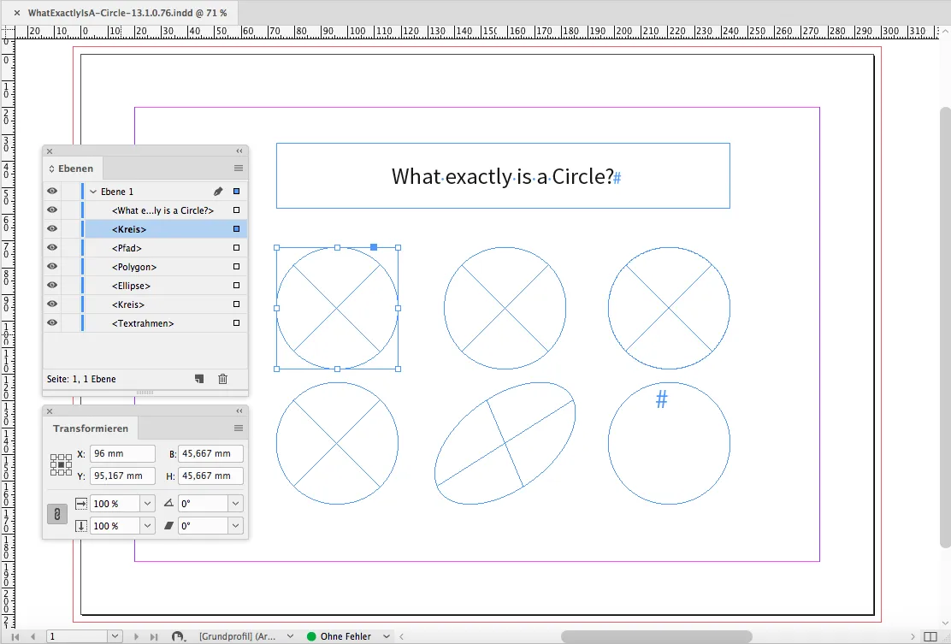This screenshot has width=951, height=644.
Task: Click the delete layer trash icon
Action: coord(222,378)
